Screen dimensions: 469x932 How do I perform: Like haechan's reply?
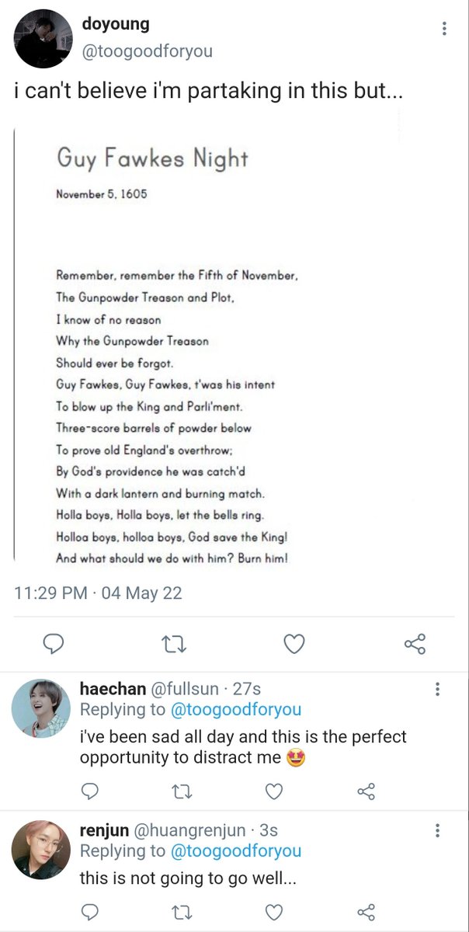pos(273,791)
